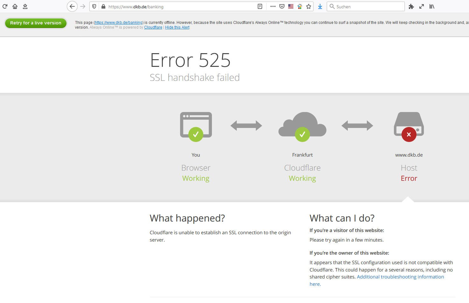Image resolution: width=469 pixels, height=303 pixels.
Task: Click the Working status under Cloudflare
Action: point(302,178)
